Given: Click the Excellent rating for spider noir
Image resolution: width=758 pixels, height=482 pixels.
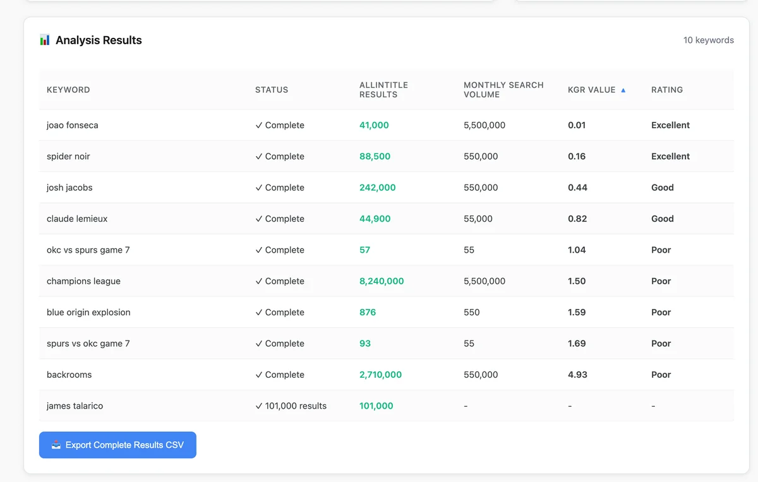Looking at the screenshot, I should point(670,156).
